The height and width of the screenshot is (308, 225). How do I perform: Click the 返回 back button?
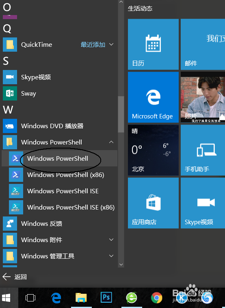click(15, 277)
